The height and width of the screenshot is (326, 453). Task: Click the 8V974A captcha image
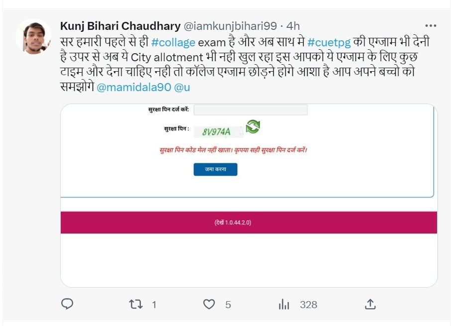click(216, 131)
